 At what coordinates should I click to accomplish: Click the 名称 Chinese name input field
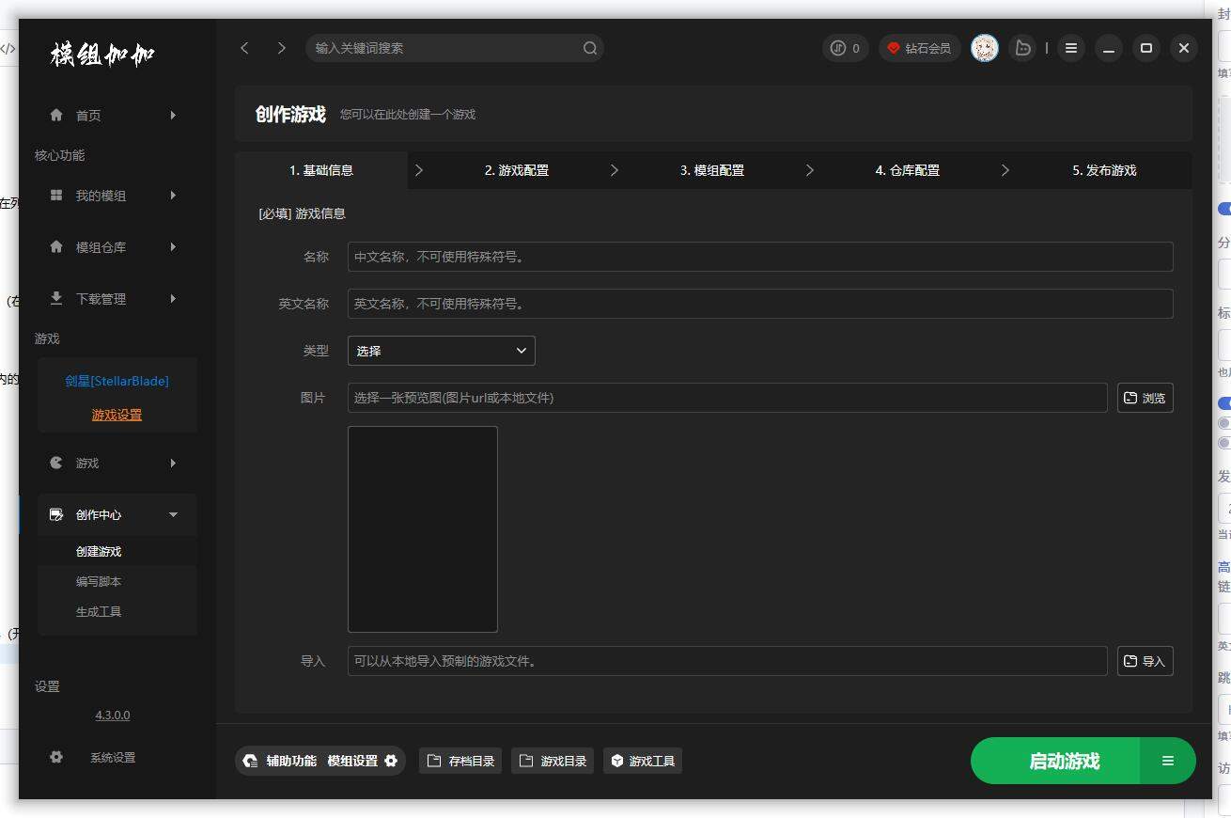pos(759,257)
